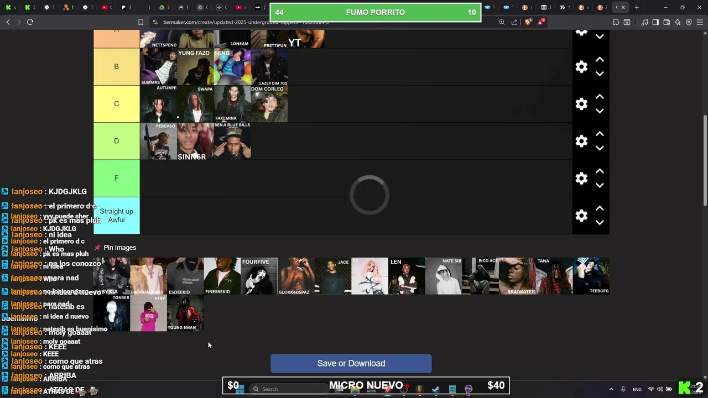708x398 pixels.
Task: Select TANA image in the pool
Action: point(554,276)
